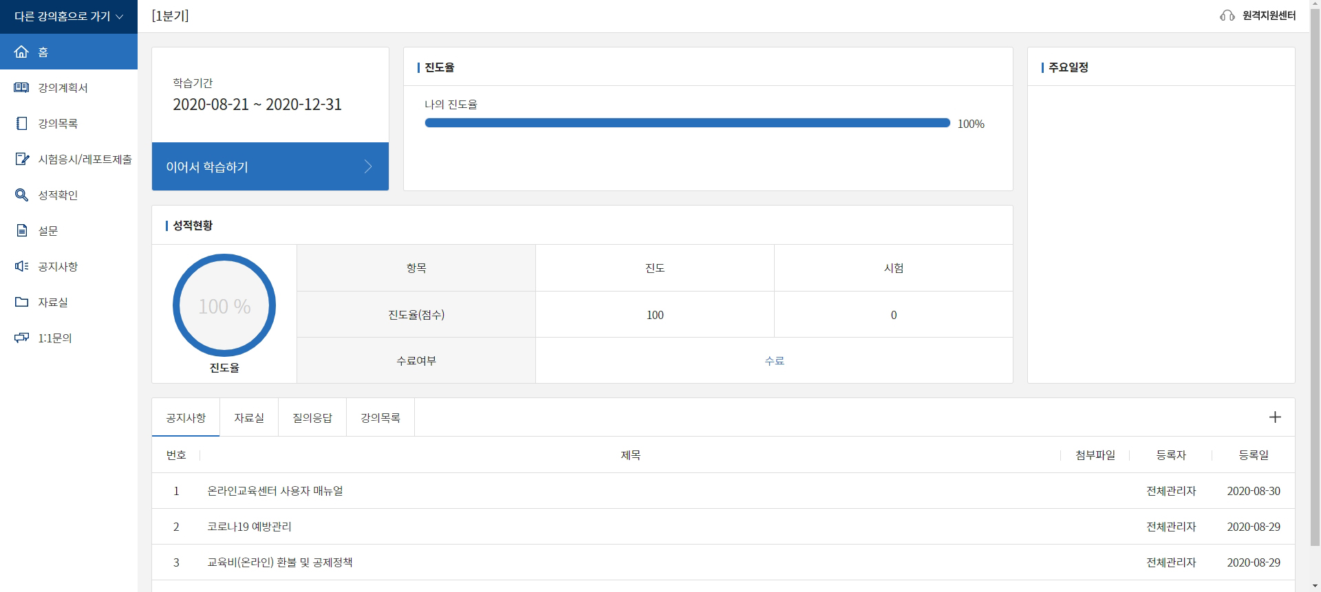Click the 진도 score cell showing 100
The height and width of the screenshot is (592, 1321).
click(655, 315)
